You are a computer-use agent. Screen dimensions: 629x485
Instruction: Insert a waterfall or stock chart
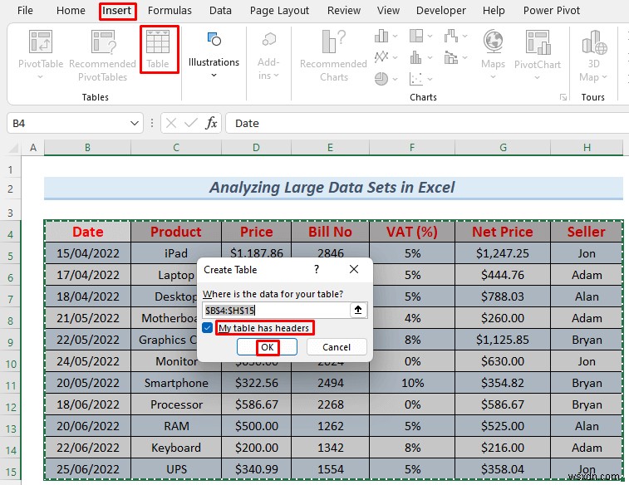pyautogui.click(x=451, y=36)
